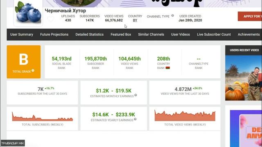Click the 7K subscribers last 30 days value
The image size is (262, 147).
(x=41, y=89)
